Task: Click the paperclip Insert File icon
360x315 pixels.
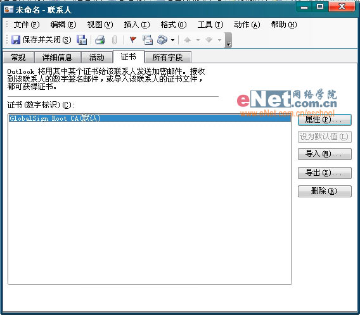Action: [114, 40]
